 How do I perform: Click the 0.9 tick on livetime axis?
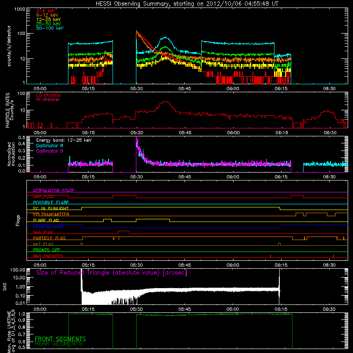click(22, 320)
